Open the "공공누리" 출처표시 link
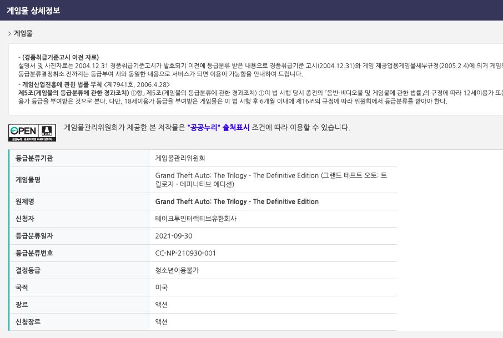Screen dimensions: 503x338 (218, 128)
